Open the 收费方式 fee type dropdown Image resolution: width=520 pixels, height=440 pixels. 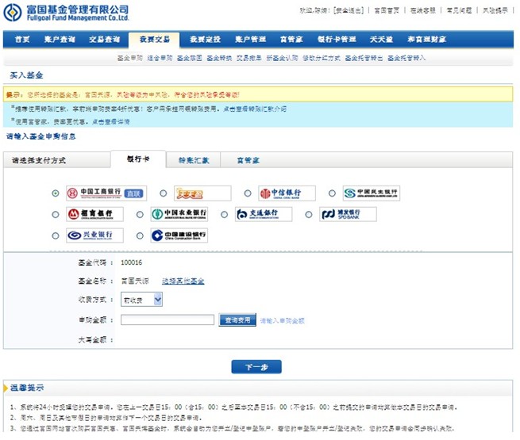pyautogui.click(x=142, y=300)
